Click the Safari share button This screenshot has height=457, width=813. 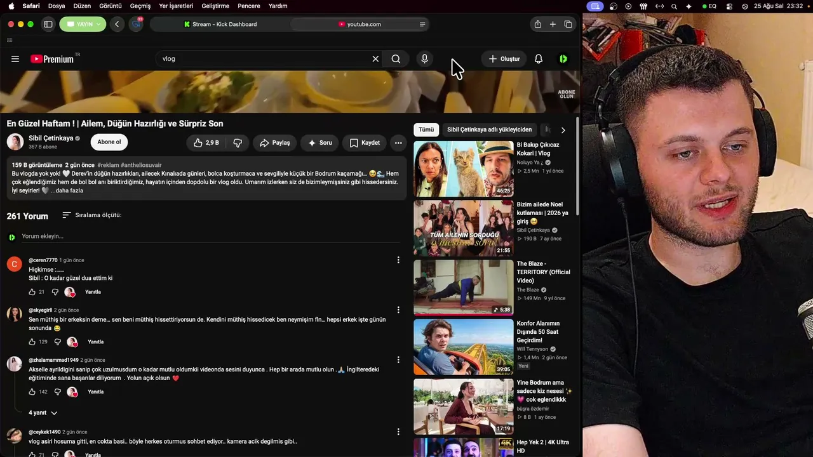pos(538,24)
